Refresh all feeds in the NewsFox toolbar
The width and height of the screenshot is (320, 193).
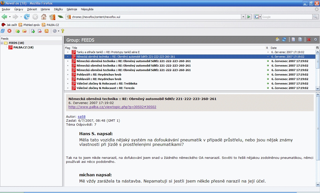[x=3, y=31]
